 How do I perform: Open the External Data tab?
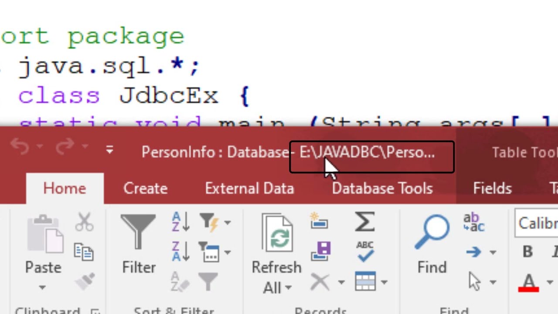click(249, 188)
